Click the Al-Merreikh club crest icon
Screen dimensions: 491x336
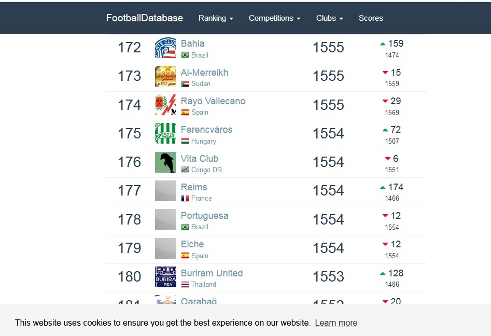(165, 76)
